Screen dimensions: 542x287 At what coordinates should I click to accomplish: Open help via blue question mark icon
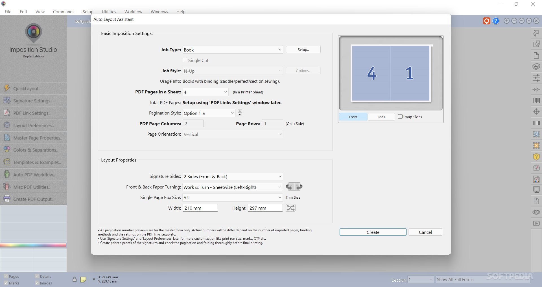(496, 21)
